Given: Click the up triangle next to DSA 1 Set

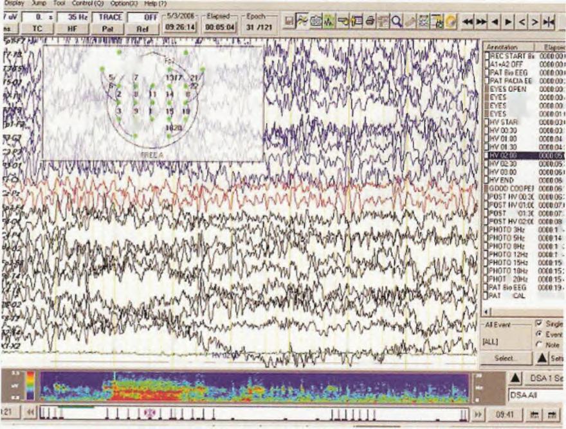Looking at the screenshot, I should (516, 378).
